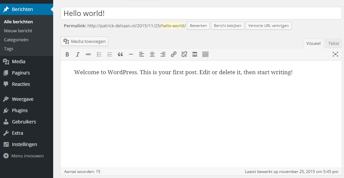This screenshot has width=344, height=178.
Task: Switch to the Tekst editor tab
Action: coord(333,44)
